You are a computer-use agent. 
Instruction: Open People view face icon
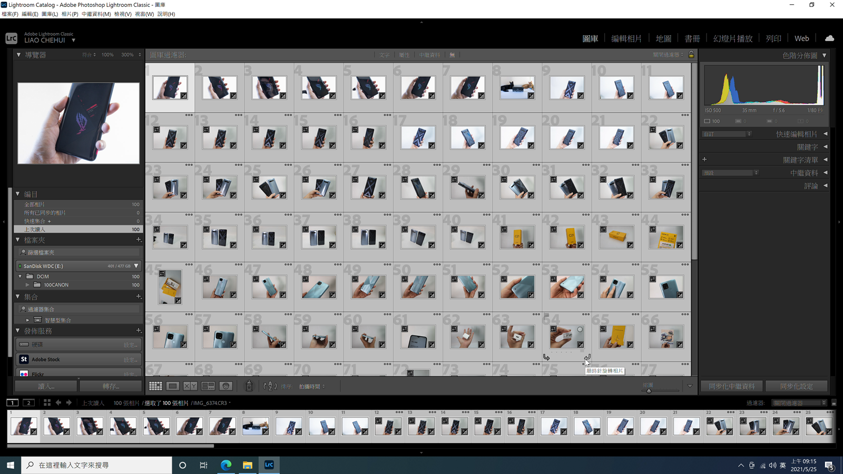click(226, 386)
